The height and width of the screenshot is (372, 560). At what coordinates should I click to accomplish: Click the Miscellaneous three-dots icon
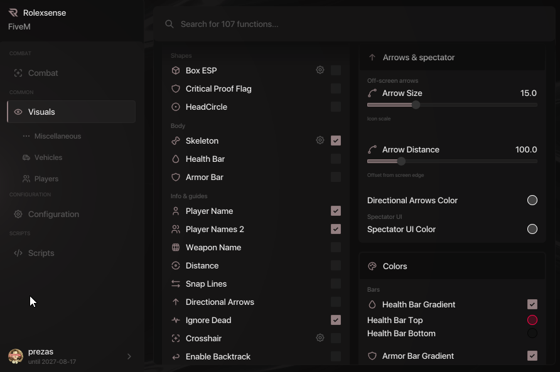pos(26,136)
